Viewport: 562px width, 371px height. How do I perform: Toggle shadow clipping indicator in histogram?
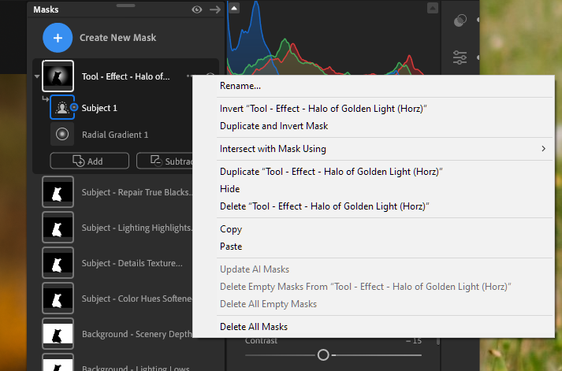click(x=234, y=8)
